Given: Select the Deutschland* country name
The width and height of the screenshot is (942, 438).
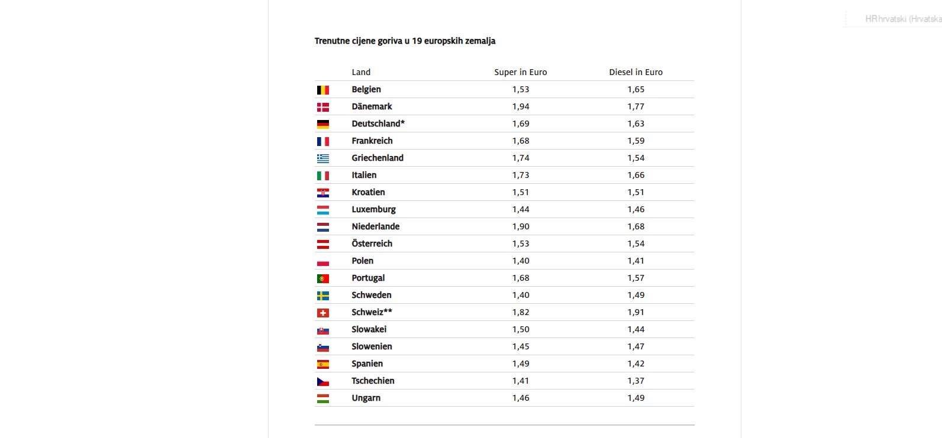Looking at the screenshot, I should click(x=378, y=124).
